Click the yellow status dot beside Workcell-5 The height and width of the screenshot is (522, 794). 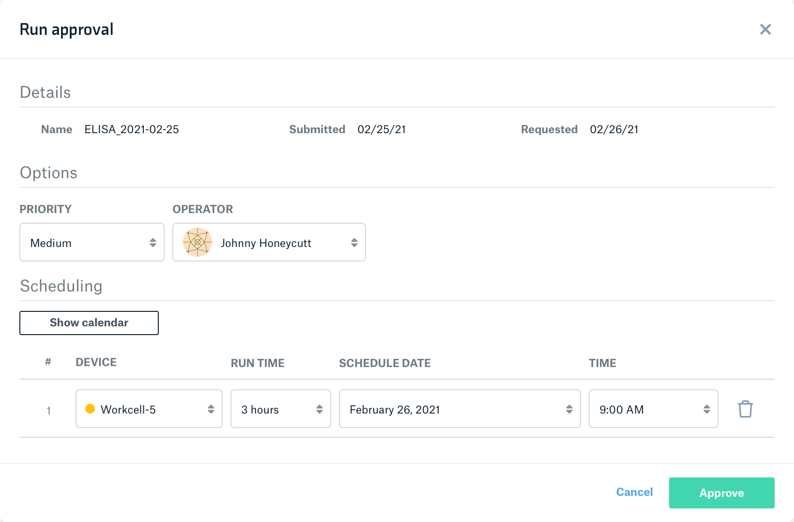tap(90, 409)
